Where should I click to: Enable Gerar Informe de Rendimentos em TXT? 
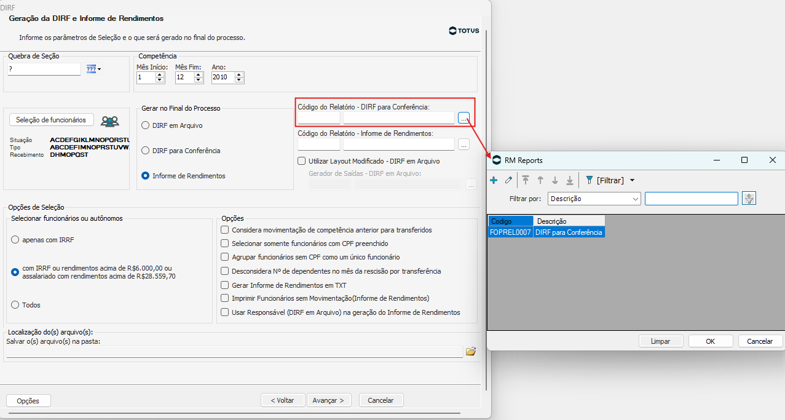click(225, 285)
